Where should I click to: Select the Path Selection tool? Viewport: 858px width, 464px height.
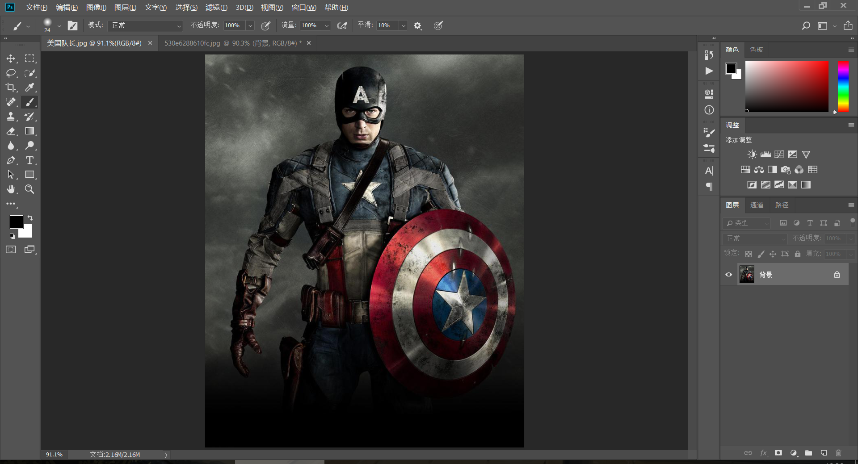11,175
